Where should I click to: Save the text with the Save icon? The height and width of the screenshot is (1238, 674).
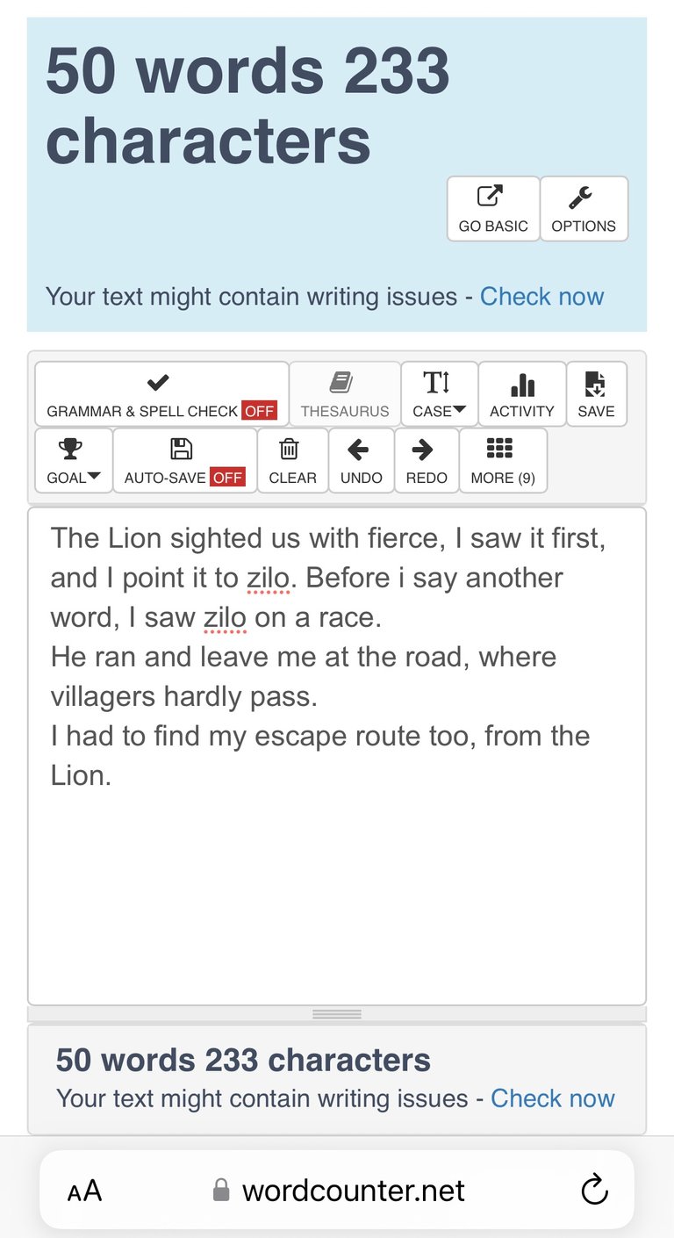click(596, 394)
